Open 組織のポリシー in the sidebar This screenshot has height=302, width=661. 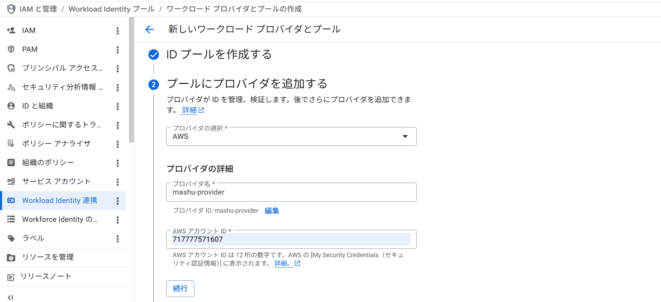48,162
